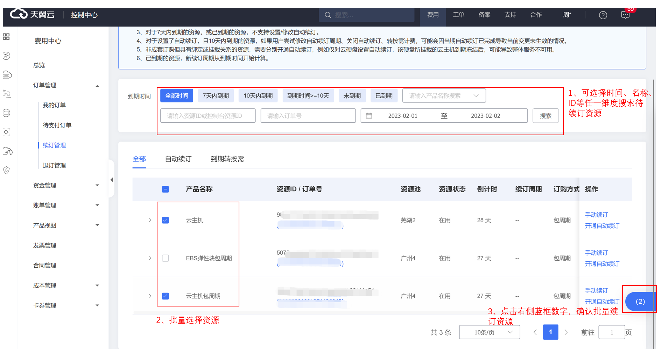Switch to the 自动续订 tab
The width and height of the screenshot is (661, 354).
(x=178, y=159)
